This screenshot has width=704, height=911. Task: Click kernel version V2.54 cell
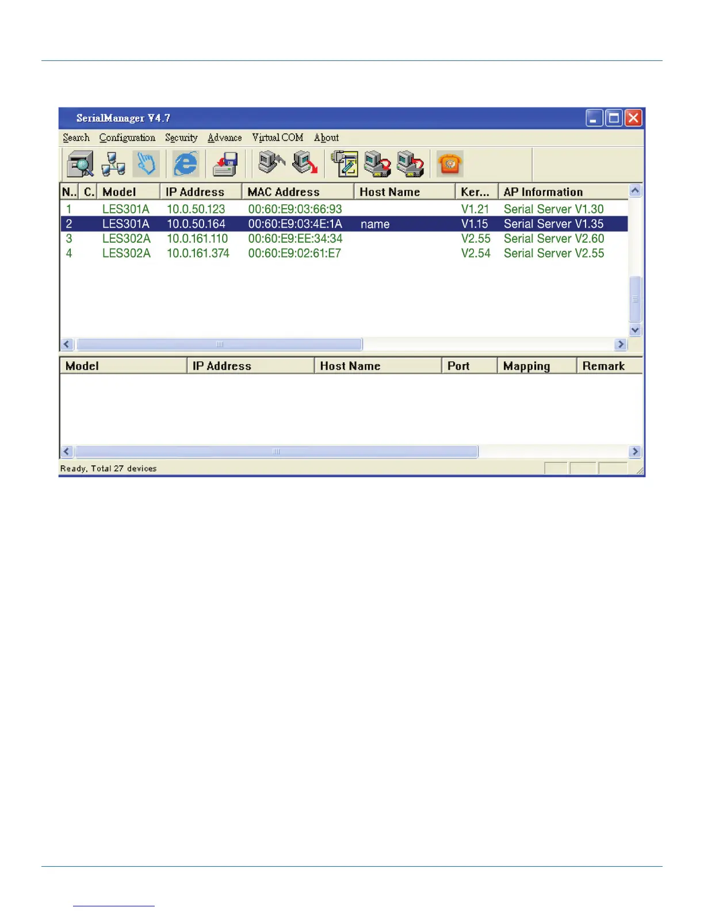476,254
